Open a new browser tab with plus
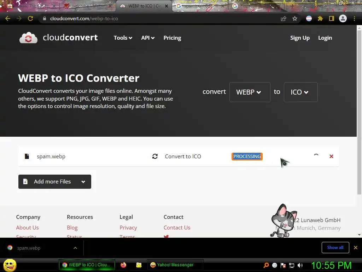Viewport: 362px width, 272px height. pyautogui.click(x=292, y=6)
